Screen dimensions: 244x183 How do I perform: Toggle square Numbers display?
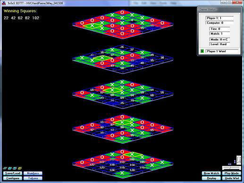[x=33, y=173]
